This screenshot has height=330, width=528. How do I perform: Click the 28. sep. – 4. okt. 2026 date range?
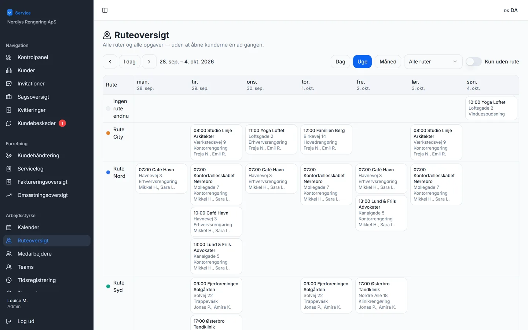187,62
